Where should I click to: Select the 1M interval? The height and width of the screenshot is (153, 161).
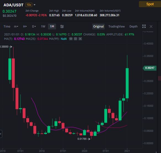(x=52, y=27)
